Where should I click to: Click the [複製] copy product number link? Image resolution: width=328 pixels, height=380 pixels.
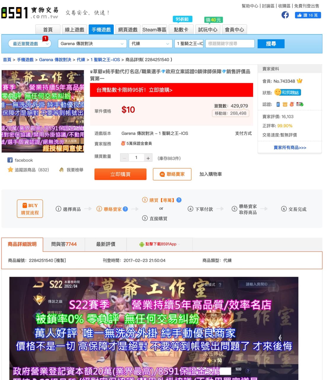60,260
